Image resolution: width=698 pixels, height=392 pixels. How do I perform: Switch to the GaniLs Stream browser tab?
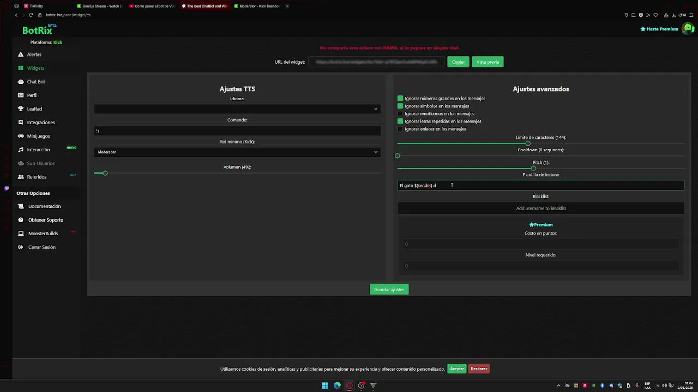click(100, 6)
